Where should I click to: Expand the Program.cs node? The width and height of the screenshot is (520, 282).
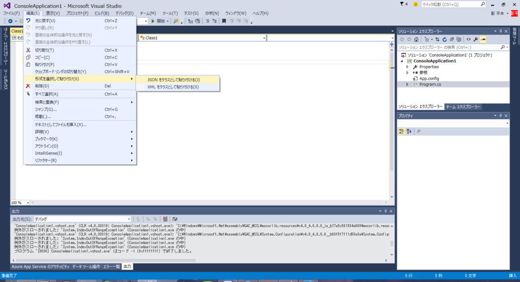408,85
